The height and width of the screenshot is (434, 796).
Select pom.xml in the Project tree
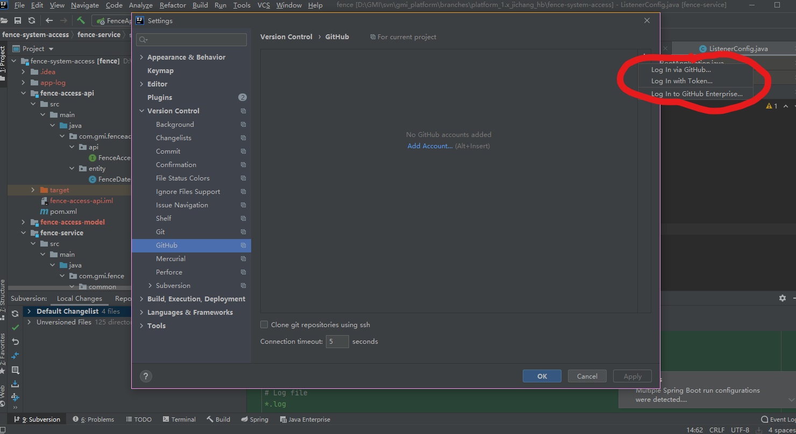(x=63, y=212)
